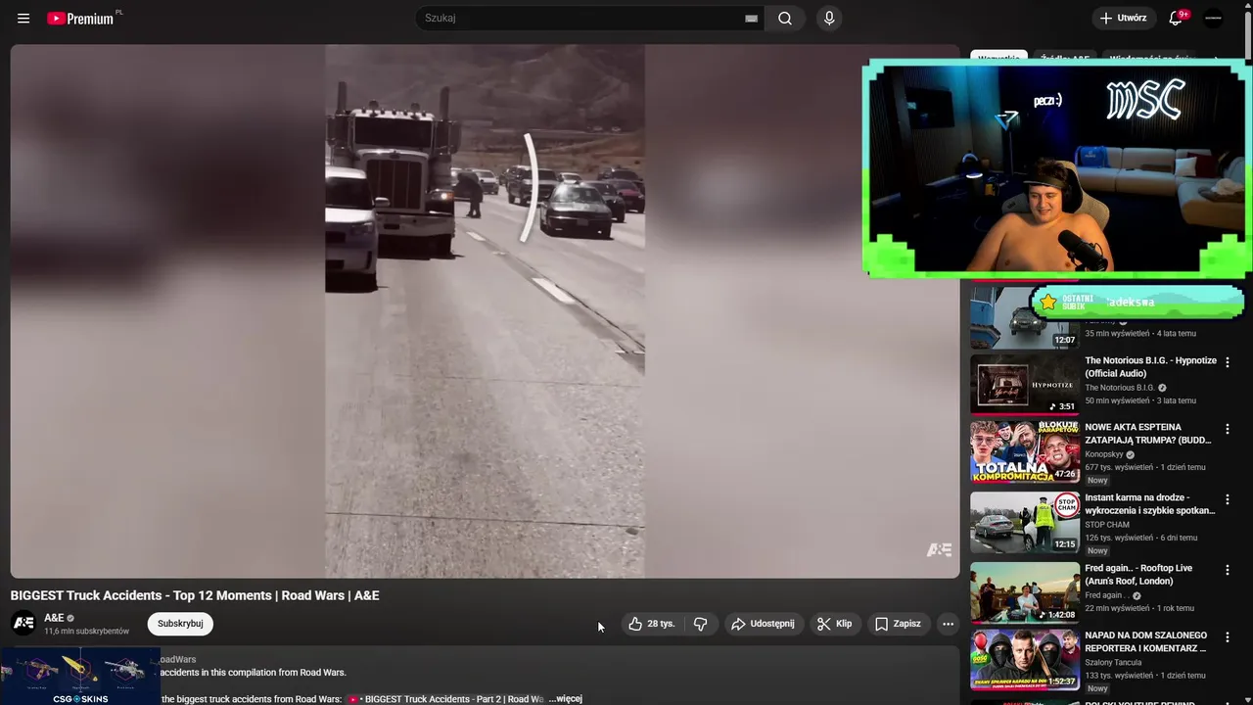The height and width of the screenshot is (705, 1253).
Task: Click the Udostępnij share button
Action: pyautogui.click(x=764, y=624)
